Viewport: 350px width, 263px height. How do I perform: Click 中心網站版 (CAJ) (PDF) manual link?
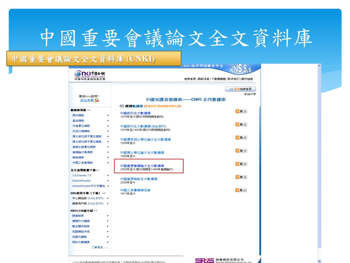pos(88,198)
